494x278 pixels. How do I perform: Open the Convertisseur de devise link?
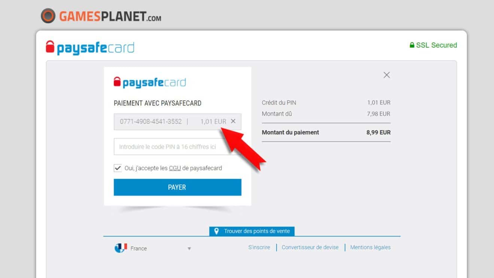310,247
